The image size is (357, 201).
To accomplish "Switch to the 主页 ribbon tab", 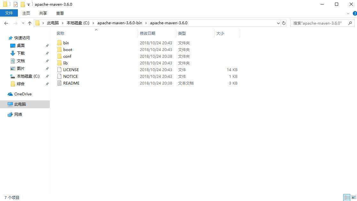I will point(26,13).
